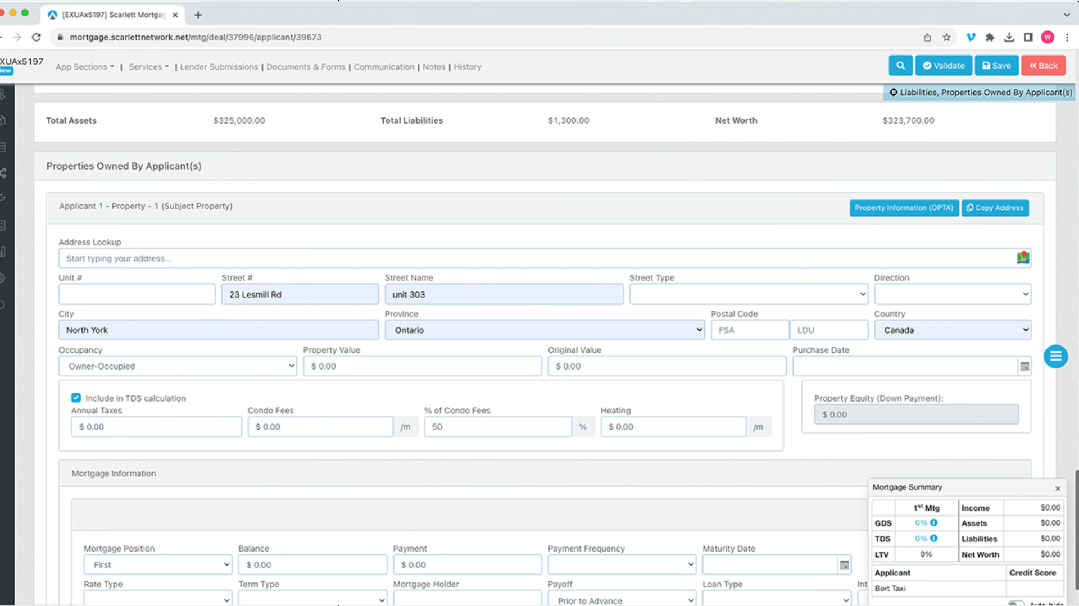Viewport: 1079px width, 606px height.
Task: Uncheck Include in TDS calculation
Action: pyautogui.click(x=76, y=398)
